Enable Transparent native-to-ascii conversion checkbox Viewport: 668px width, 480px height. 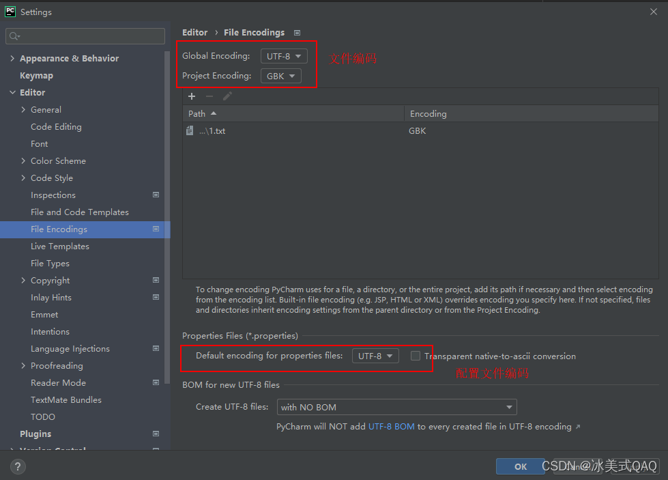click(x=416, y=356)
